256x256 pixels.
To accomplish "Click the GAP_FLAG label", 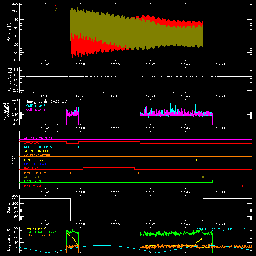I will [31, 142].
